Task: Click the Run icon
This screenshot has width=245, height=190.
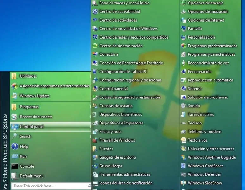Action: click(x=15, y=156)
